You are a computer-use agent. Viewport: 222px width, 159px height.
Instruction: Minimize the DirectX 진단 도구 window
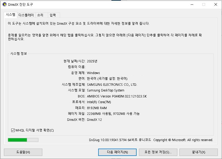pyautogui.click(x=192, y=4)
